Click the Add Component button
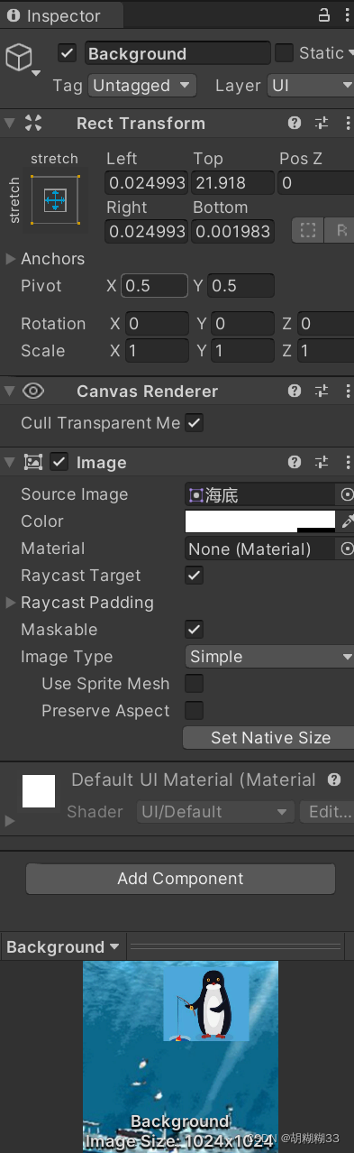 tap(180, 879)
